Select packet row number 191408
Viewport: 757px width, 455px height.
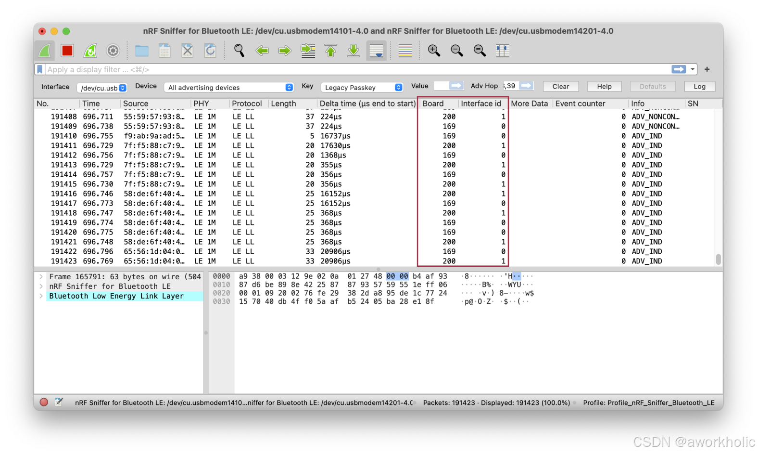pos(374,117)
